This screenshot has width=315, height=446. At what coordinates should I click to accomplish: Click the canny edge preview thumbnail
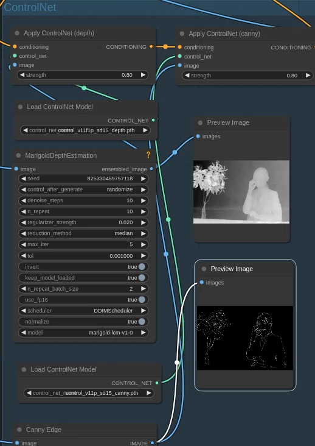[245, 338]
